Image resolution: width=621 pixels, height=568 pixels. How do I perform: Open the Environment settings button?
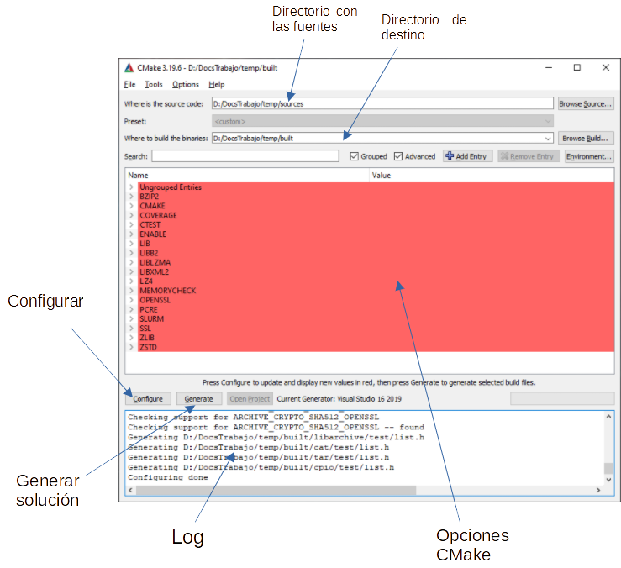(589, 156)
